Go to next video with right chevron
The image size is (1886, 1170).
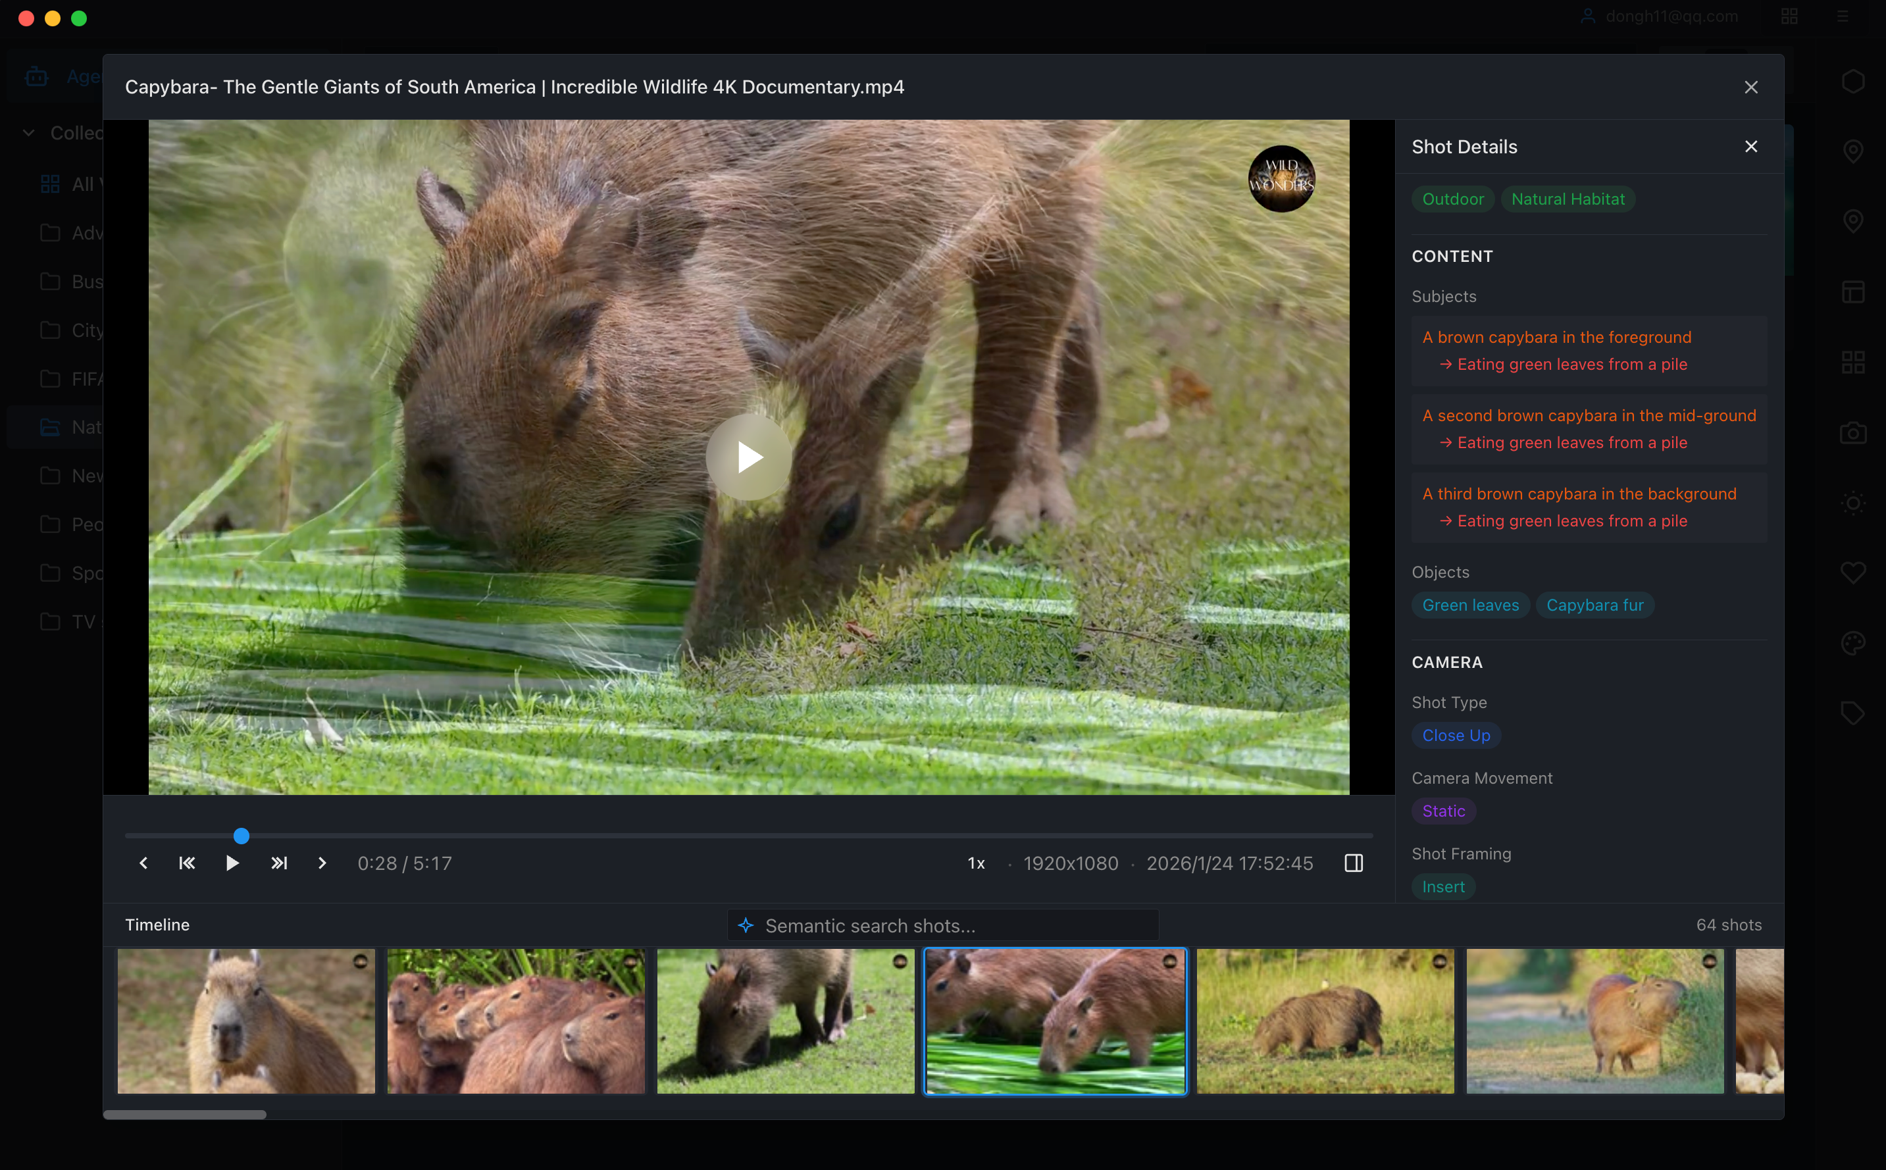click(x=322, y=863)
